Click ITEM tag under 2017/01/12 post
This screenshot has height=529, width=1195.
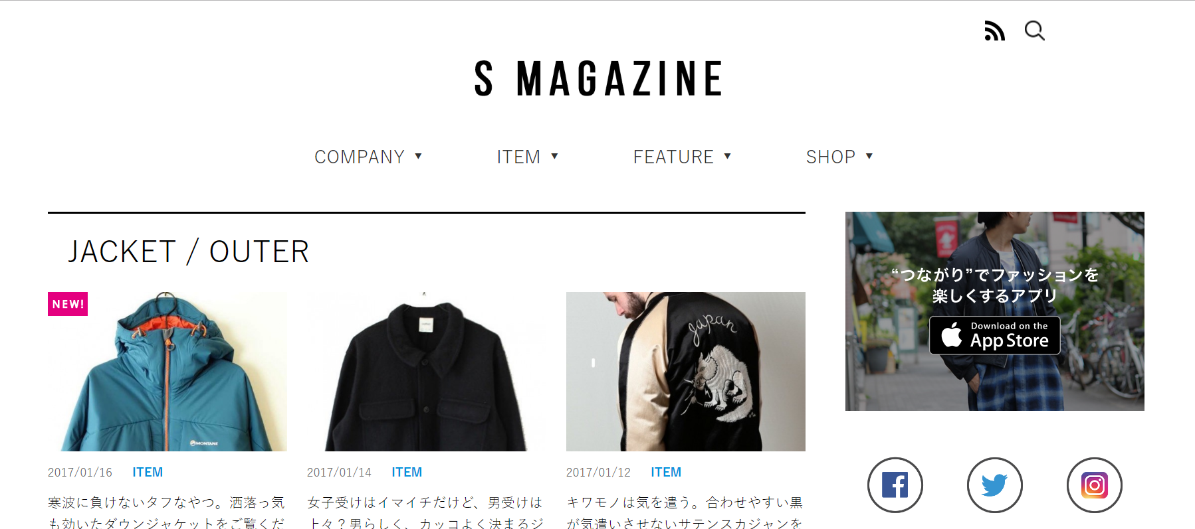[x=666, y=472]
